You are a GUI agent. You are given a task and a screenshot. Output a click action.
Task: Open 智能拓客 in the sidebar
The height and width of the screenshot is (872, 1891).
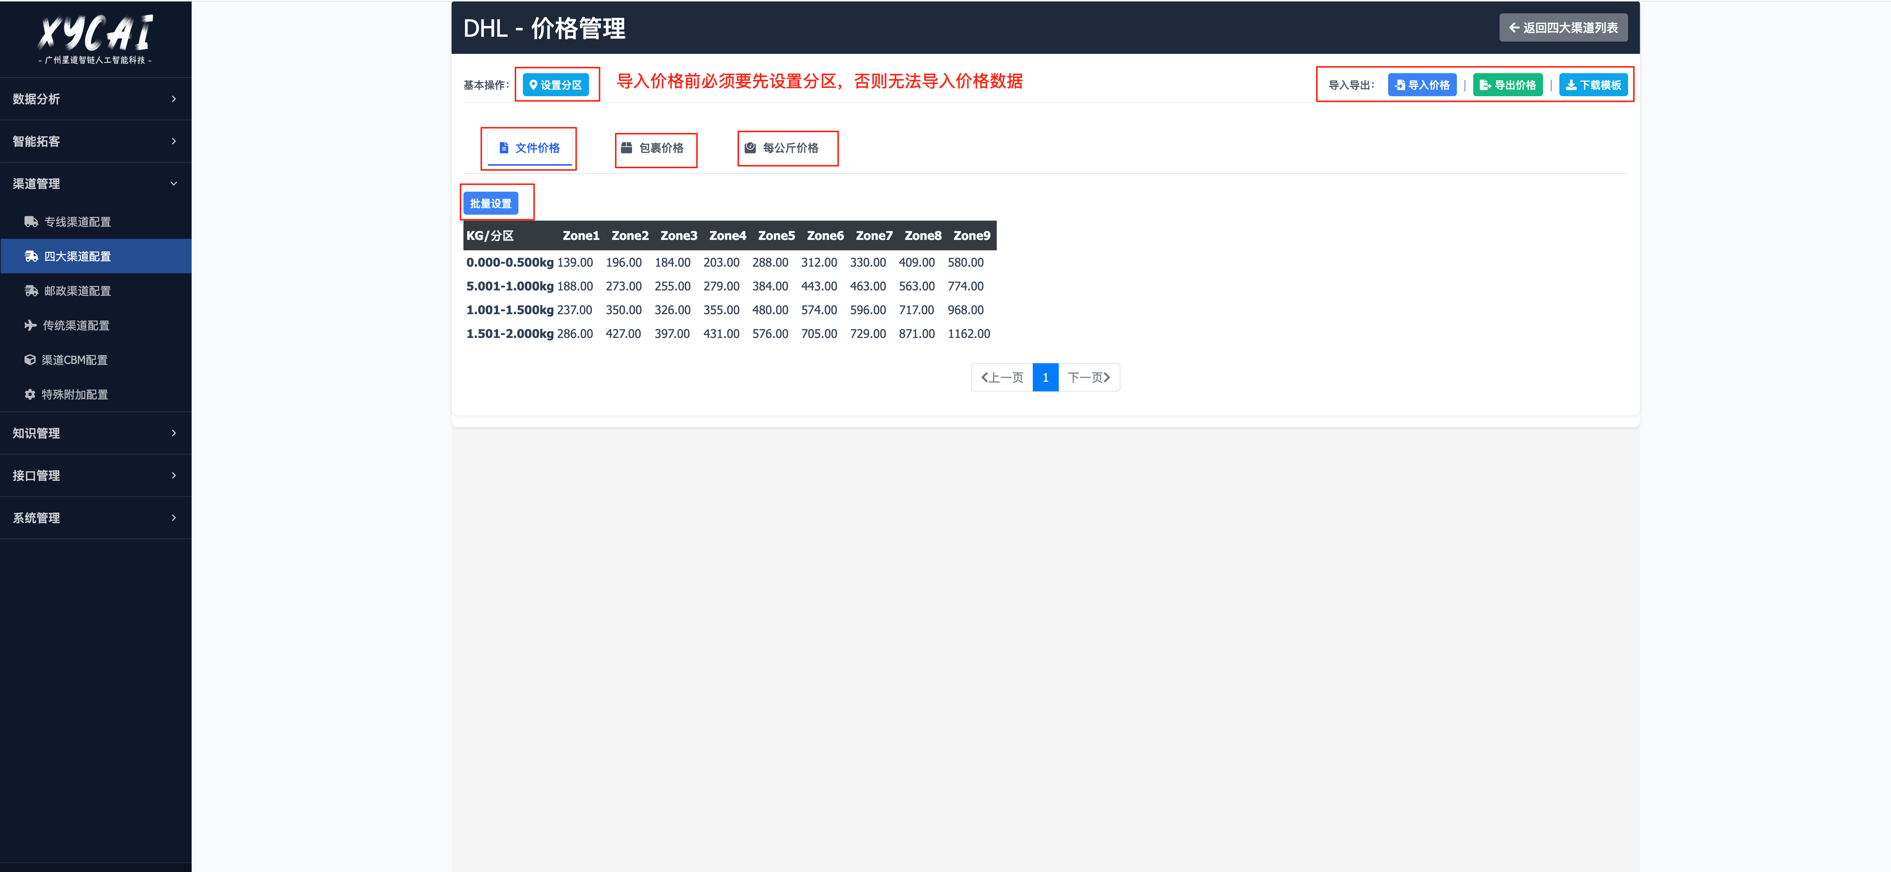[x=95, y=141]
